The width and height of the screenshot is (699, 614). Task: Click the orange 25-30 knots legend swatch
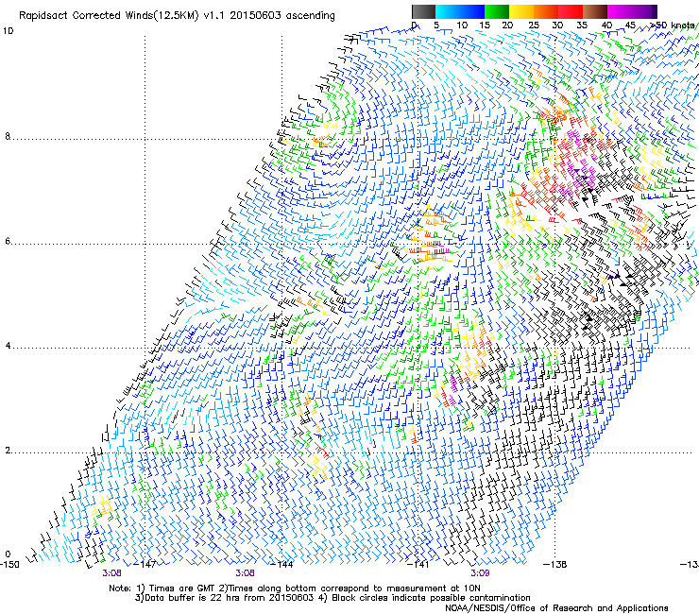click(x=546, y=11)
